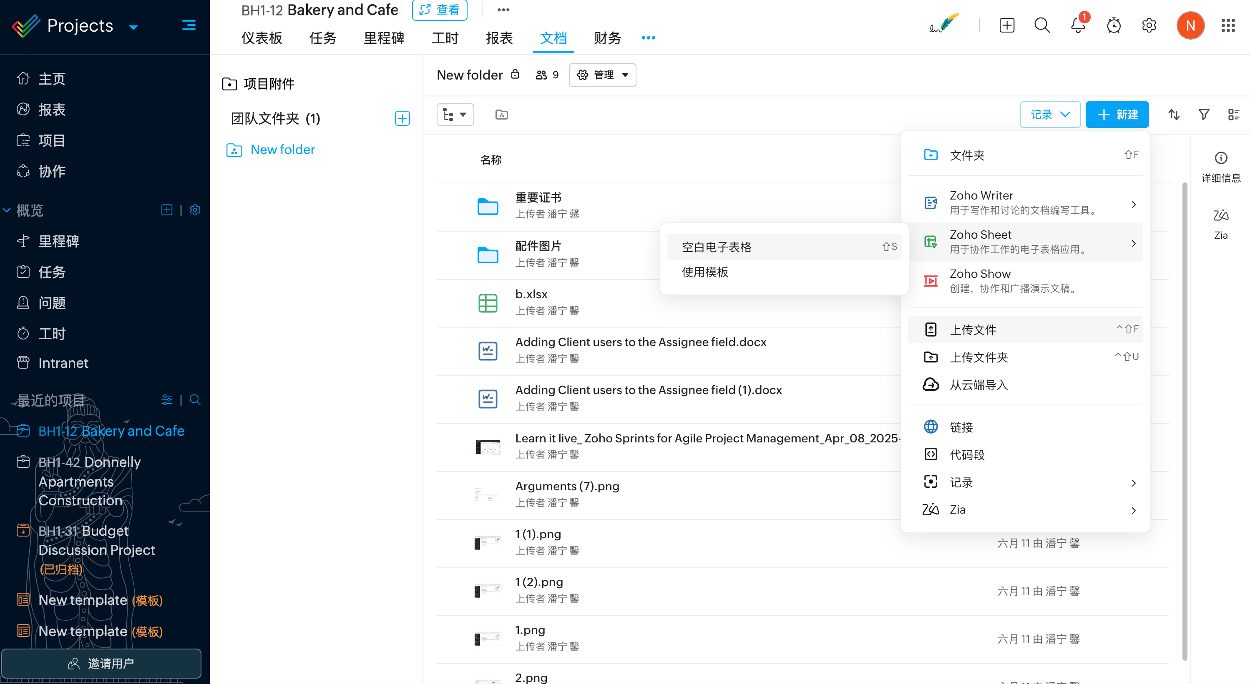This screenshot has height=684, width=1250.
Task: Click the filter funnel icon
Action: pyautogui.click(x=1203, y=115)
